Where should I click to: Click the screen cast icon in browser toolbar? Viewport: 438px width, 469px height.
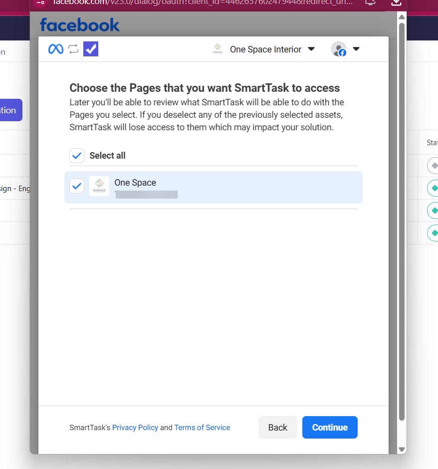tap(370, 2)
